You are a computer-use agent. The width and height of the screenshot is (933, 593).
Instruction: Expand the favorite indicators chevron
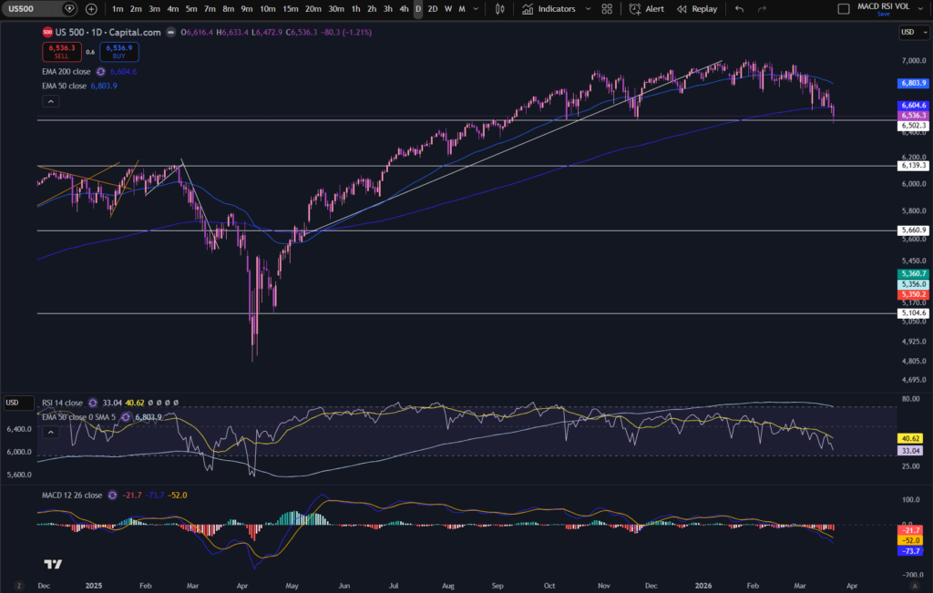(588, 9)
